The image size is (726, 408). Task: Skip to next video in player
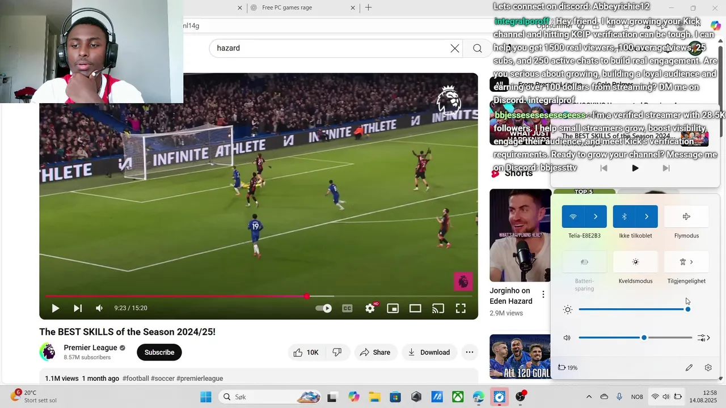[78, 308]
